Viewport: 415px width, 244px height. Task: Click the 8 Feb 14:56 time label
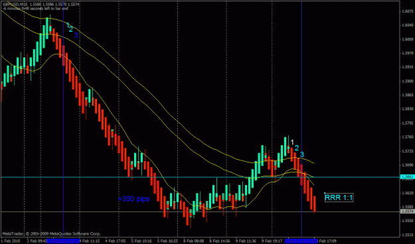(x=220, y=241)
